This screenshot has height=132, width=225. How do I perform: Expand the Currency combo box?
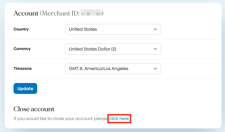113,49
